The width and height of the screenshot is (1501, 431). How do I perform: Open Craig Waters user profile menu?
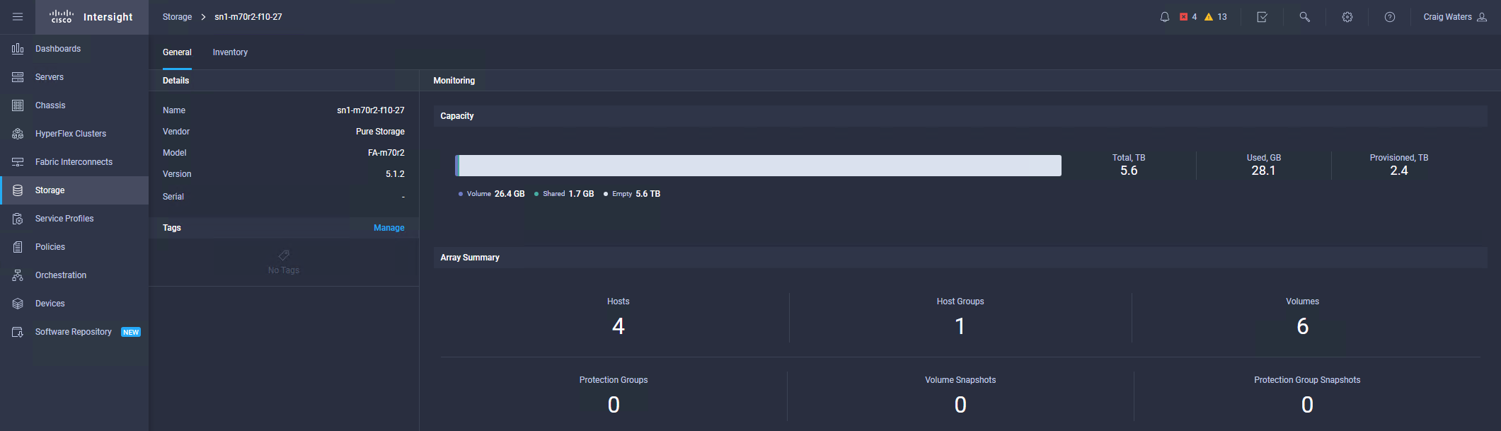point(1454,17)
